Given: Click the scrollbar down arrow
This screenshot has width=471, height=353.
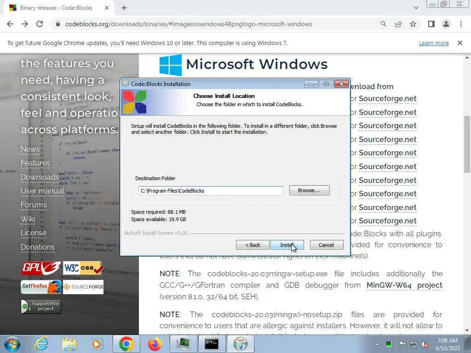Looking at the screenshot, I should click(467, 331).
